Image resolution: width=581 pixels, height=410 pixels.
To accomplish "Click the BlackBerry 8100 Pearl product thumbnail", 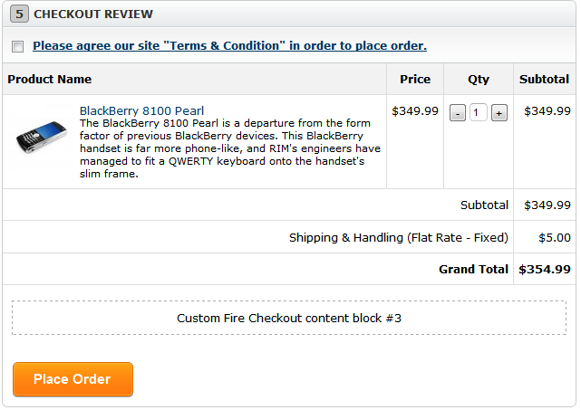I will pos(43,138).
